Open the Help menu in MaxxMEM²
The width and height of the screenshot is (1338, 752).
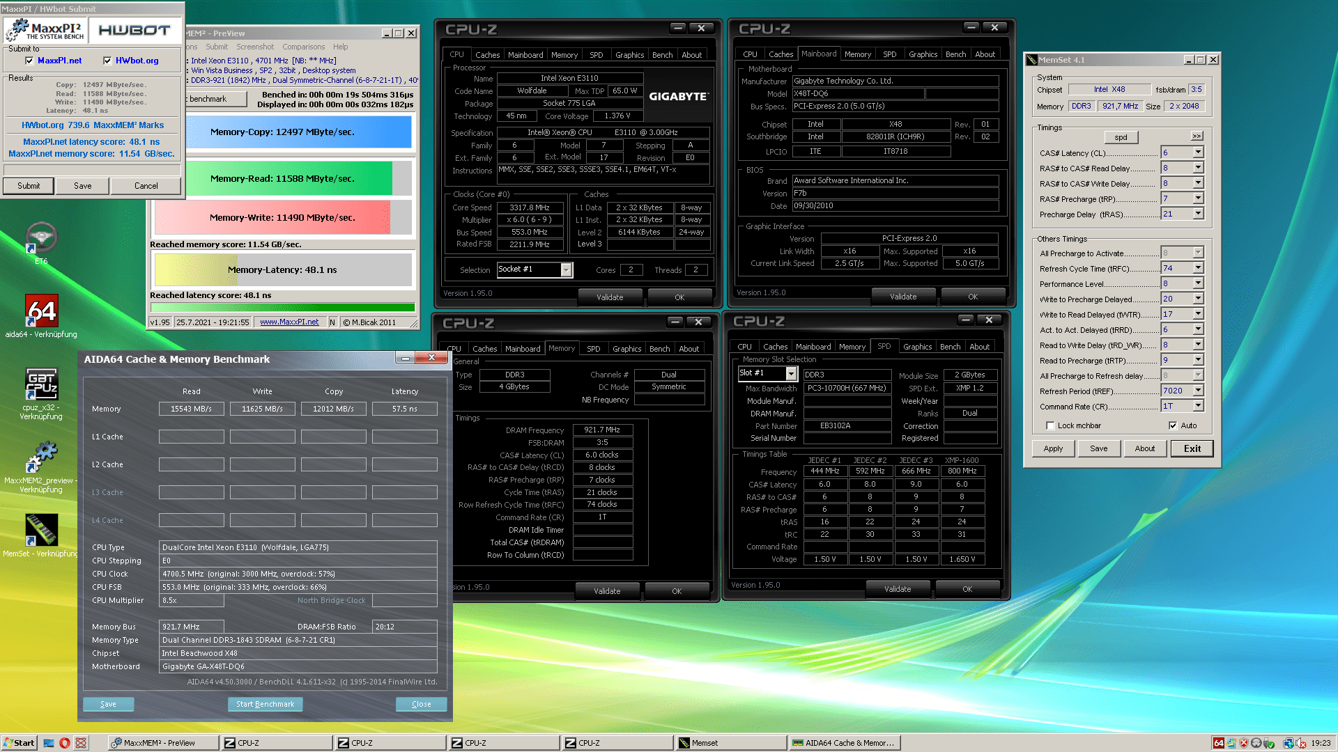(340, 47)
